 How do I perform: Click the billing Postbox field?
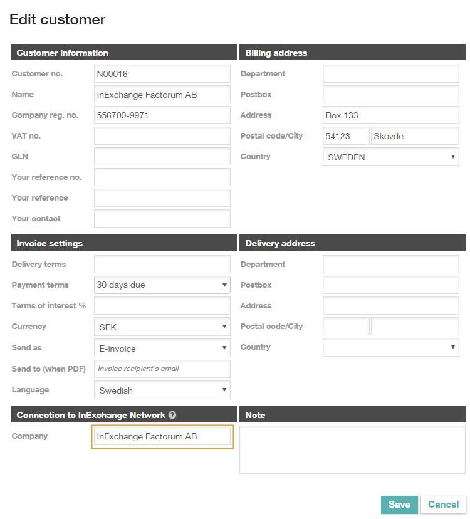[x=390, y=95]
